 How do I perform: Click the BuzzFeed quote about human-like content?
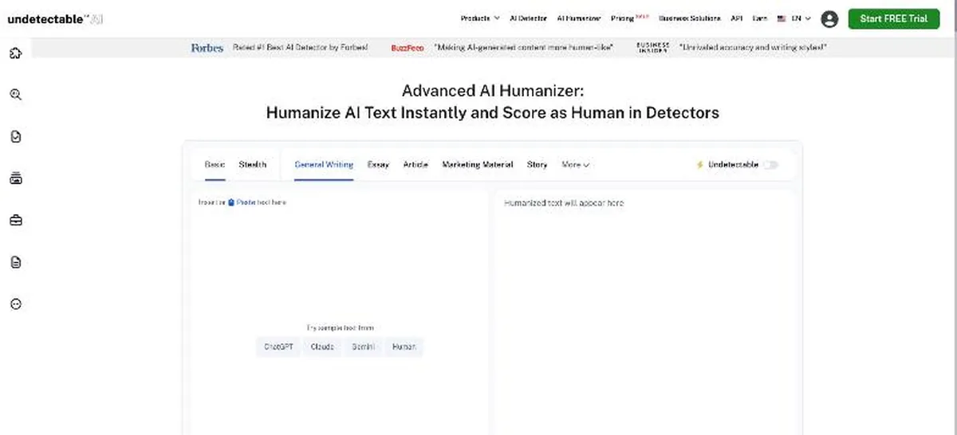point(524,48)
